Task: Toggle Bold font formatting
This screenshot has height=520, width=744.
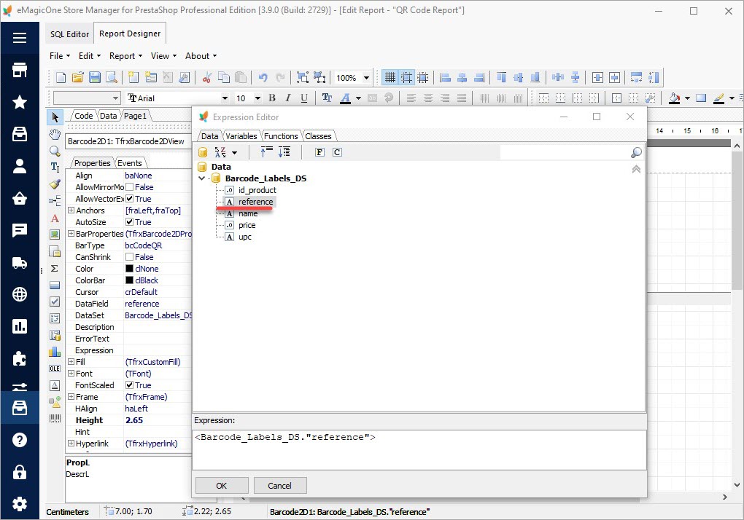Action: 272,98
